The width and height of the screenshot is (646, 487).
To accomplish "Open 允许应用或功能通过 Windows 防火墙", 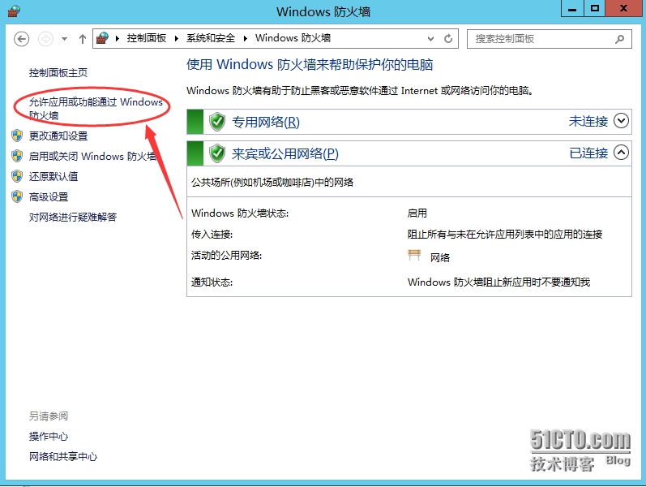I will point(96,109).
